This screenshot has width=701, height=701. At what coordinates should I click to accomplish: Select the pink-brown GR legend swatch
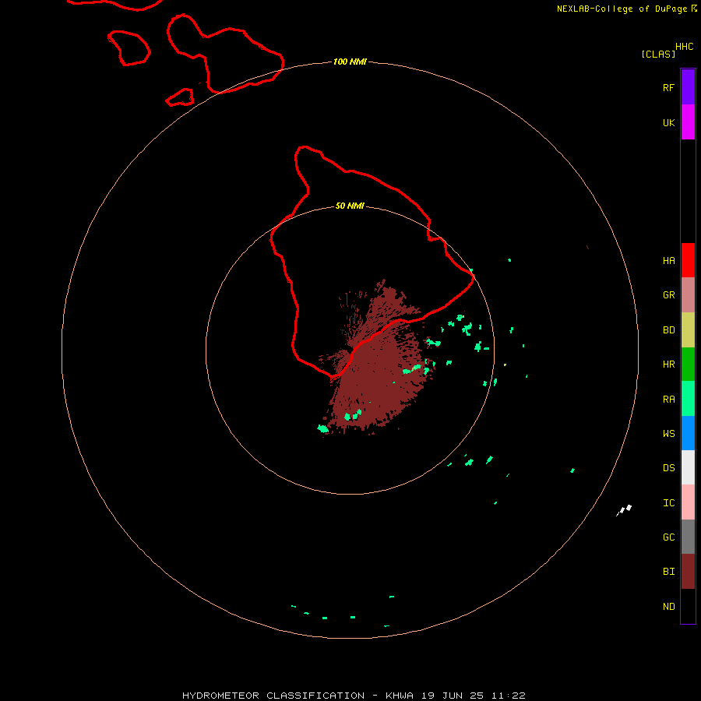pos(688,295)
